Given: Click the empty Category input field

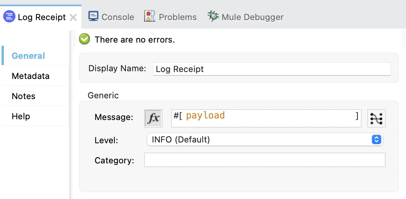Looking at the screenshot, I should (x=265, y=160).
